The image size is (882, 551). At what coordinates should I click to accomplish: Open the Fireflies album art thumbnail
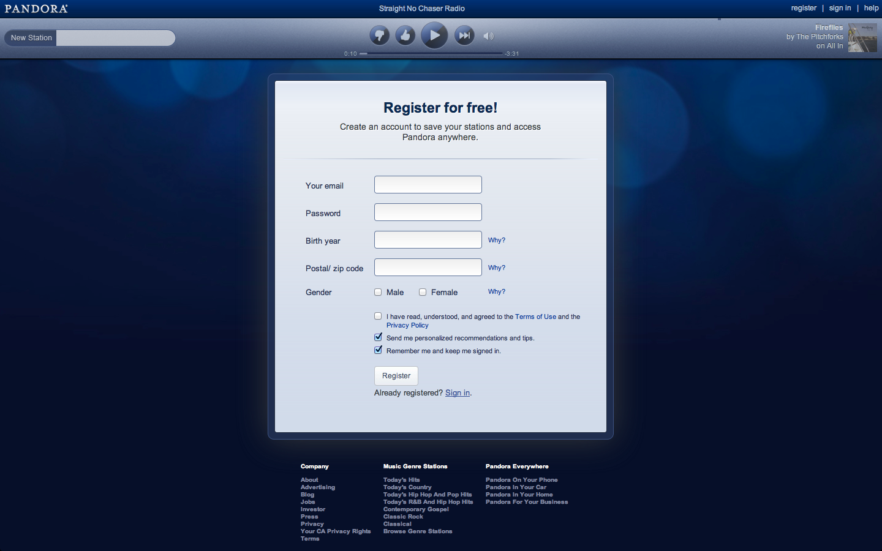(x=862, y=38)
